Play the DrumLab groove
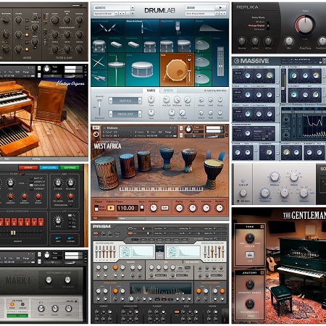The image size is (326, 326). (220, 8)
